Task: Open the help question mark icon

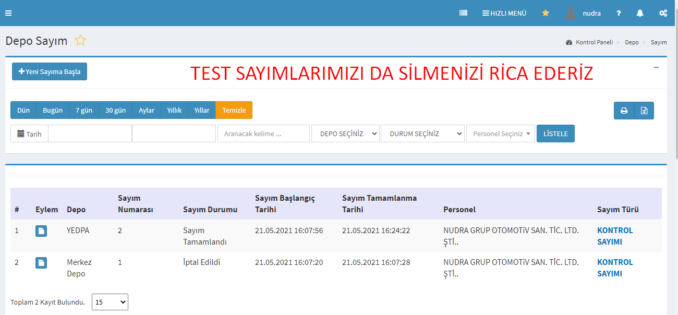Action: pyautogui.click(x=619, y=13)
